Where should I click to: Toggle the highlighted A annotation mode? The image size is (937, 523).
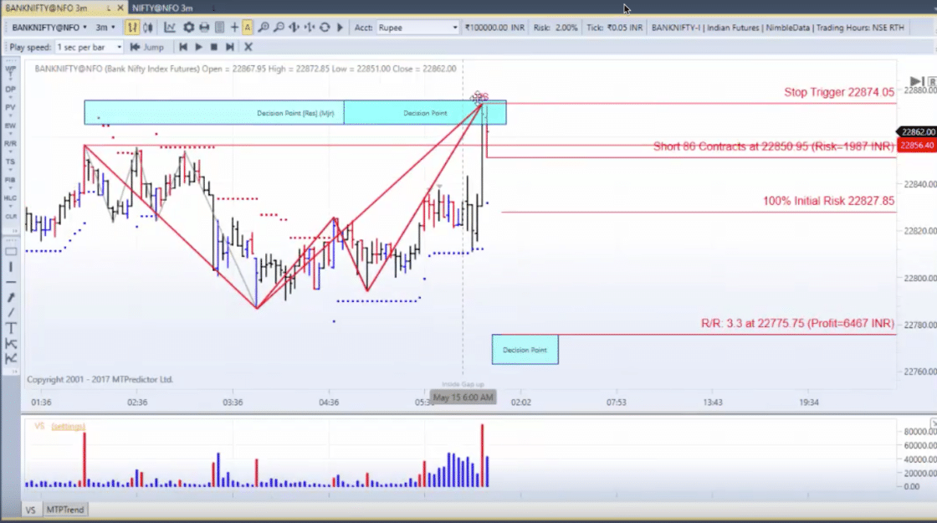tap(248, 28)
